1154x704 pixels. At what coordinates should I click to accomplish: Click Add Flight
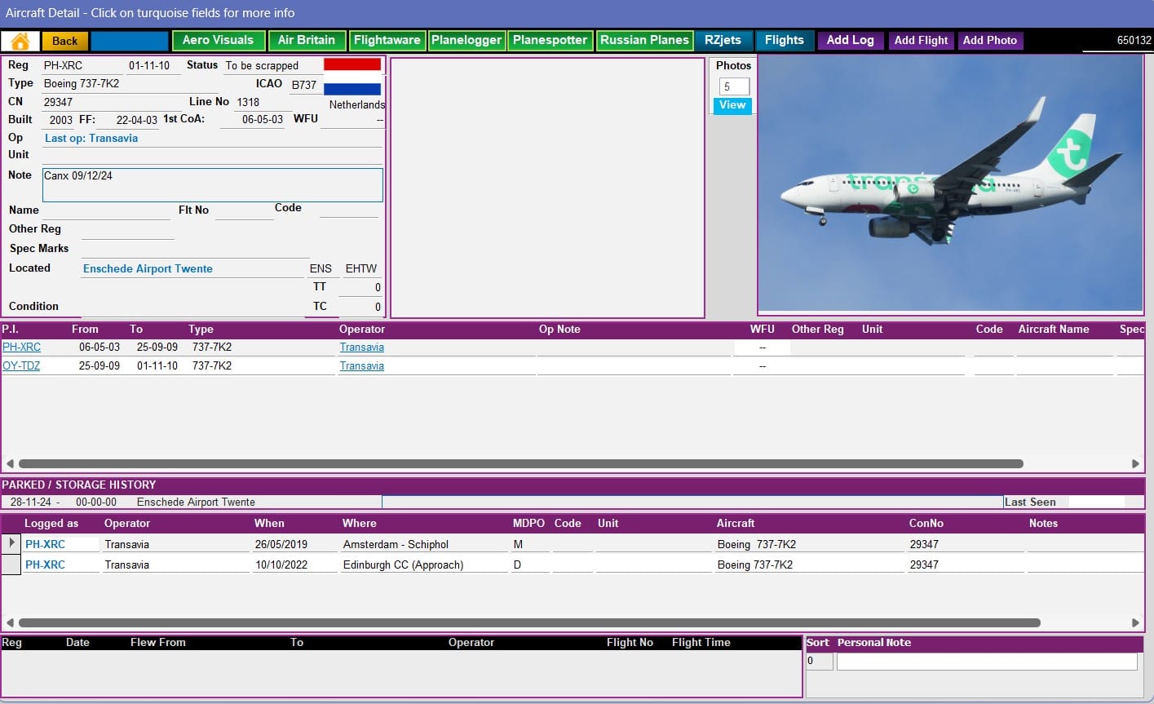[x=922, y=40]
